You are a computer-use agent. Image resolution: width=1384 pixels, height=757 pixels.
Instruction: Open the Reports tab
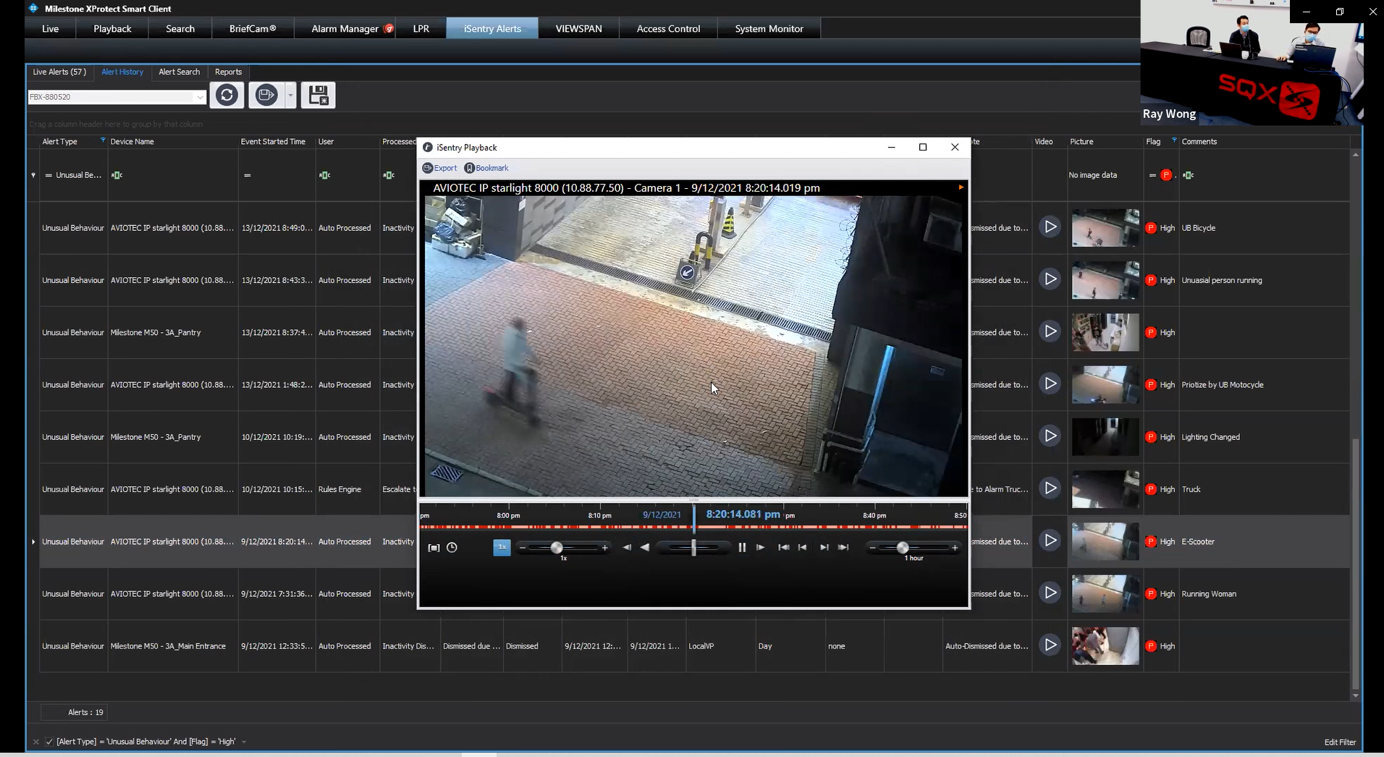tap(228, 72)
